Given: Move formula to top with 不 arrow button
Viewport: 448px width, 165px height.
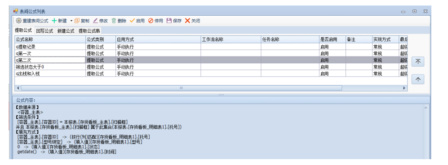Looking at the screenshot, I should [x=418, y=61].
